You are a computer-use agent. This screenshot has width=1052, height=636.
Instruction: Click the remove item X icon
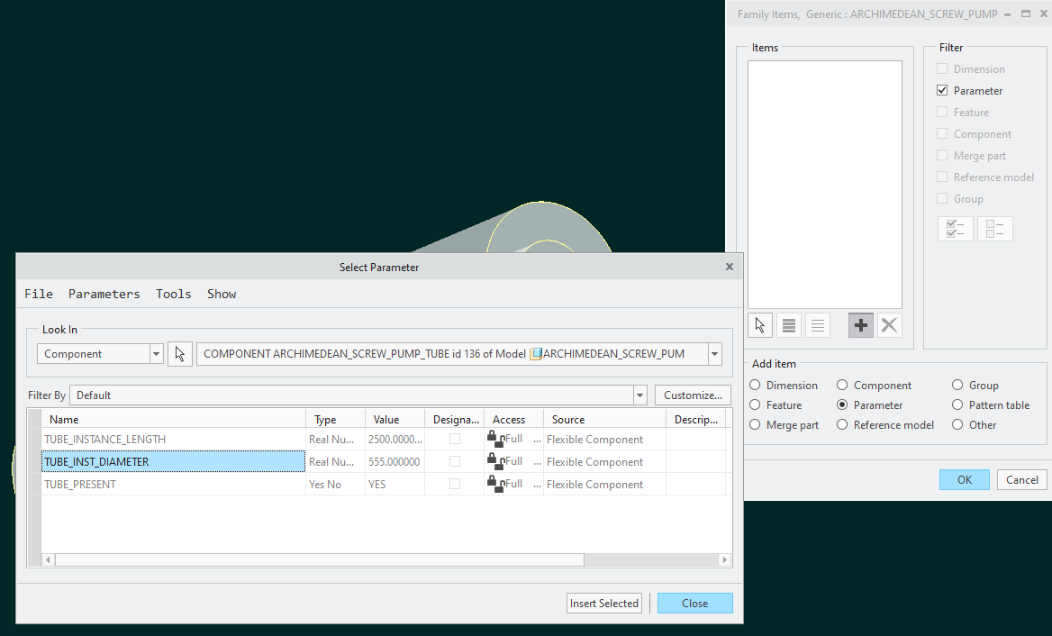pos(889,326)
